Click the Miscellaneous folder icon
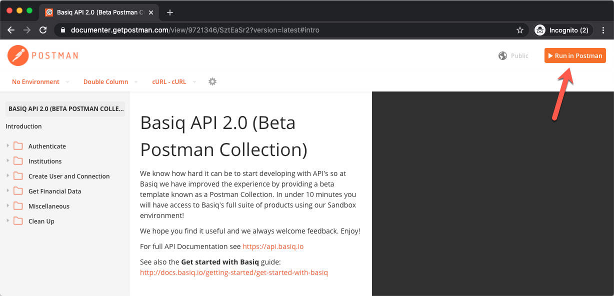614x296 pixels. coord(18,206)
